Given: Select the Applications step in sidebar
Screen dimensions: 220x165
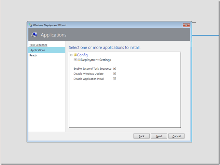Looking at the screenshot, I should click(38, 50).
